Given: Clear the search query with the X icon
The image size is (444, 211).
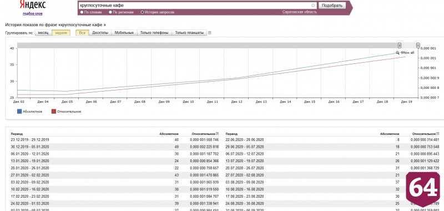Looking at the screenshot, I should tap(313, 6).
